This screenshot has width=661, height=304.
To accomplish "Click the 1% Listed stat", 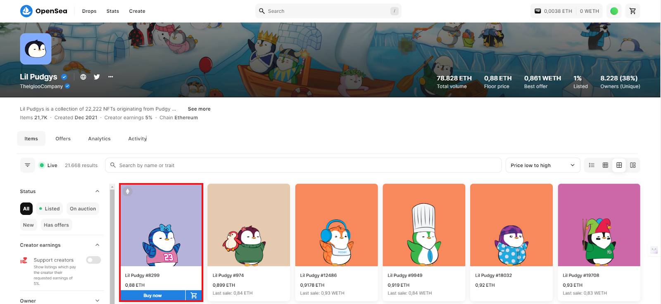I will coord(580,82).
